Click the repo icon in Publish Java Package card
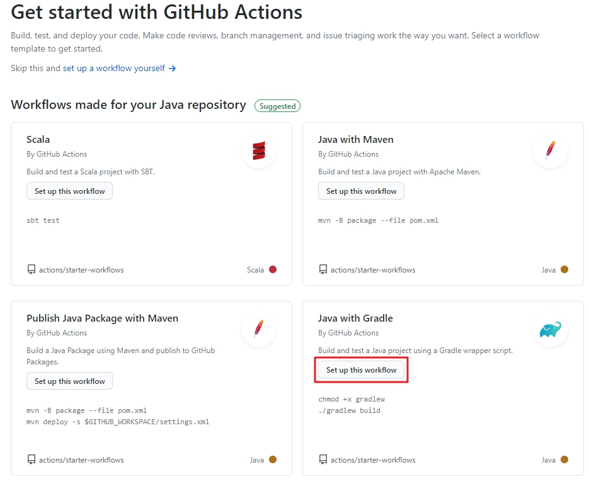Image resolution: width=589 pixels, height=484 pixels. [x=31, y=459]
